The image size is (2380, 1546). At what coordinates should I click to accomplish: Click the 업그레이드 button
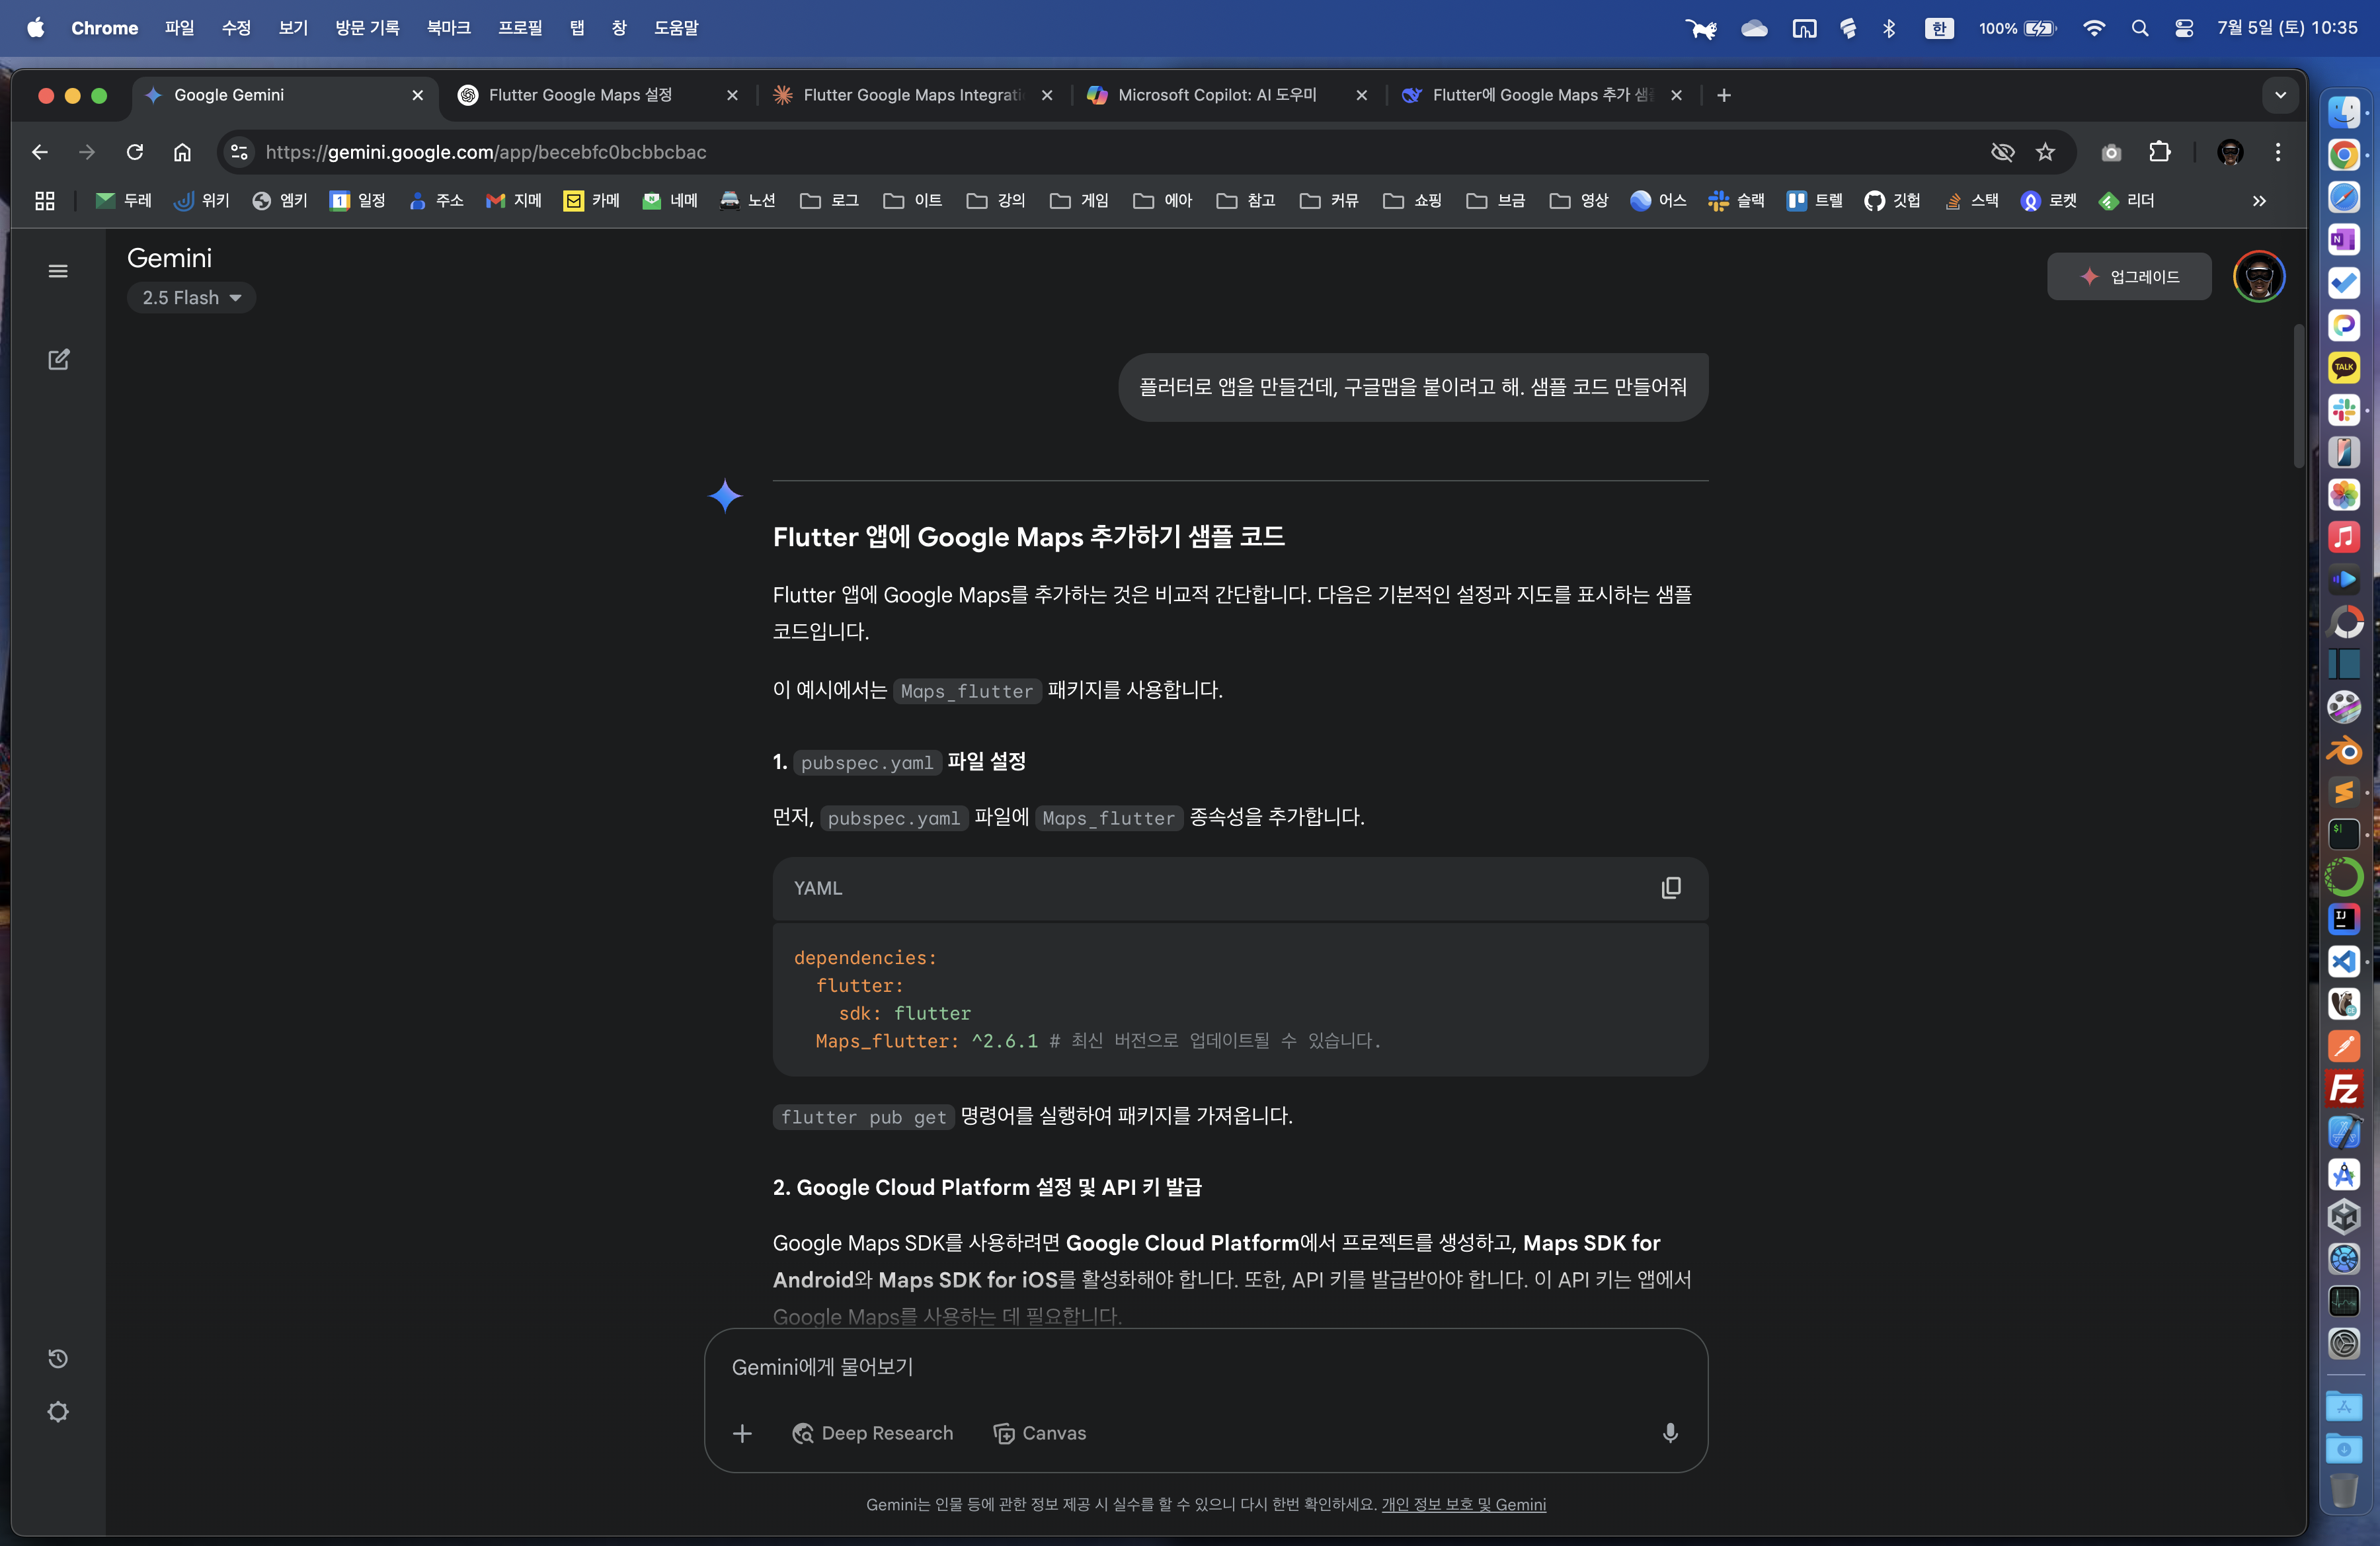click(x=2129, y=277)
